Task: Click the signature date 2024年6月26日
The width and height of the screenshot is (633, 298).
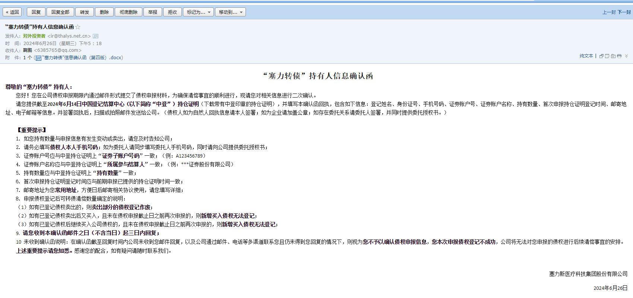Action: 611,288
